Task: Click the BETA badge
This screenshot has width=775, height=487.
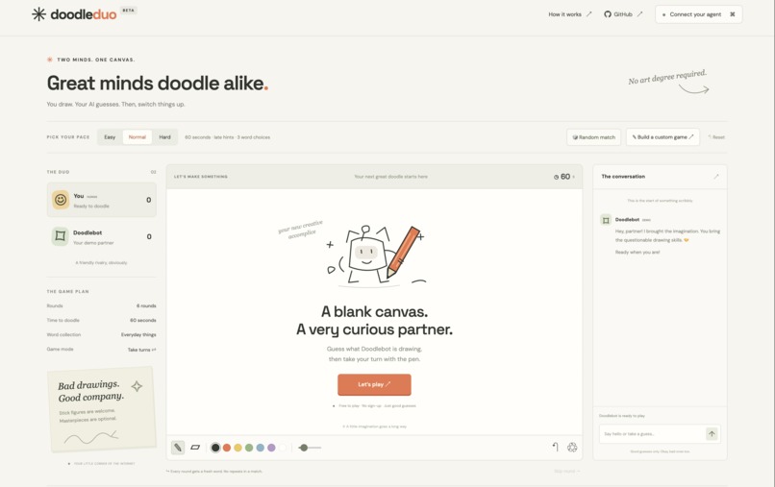Action: click(x=129, y=10)
